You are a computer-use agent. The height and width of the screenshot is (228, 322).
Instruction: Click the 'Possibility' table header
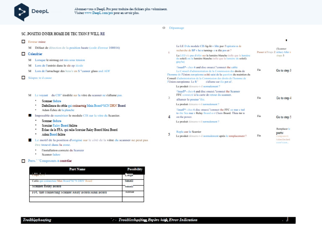pyautogui.click(x=135, y=169)
